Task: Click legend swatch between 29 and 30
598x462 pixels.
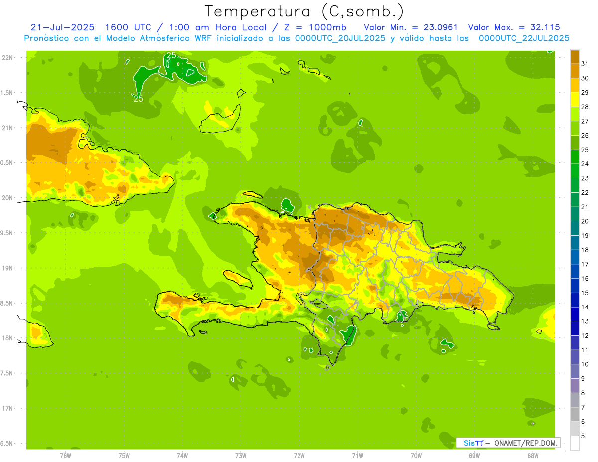Action: click(575, 85)
